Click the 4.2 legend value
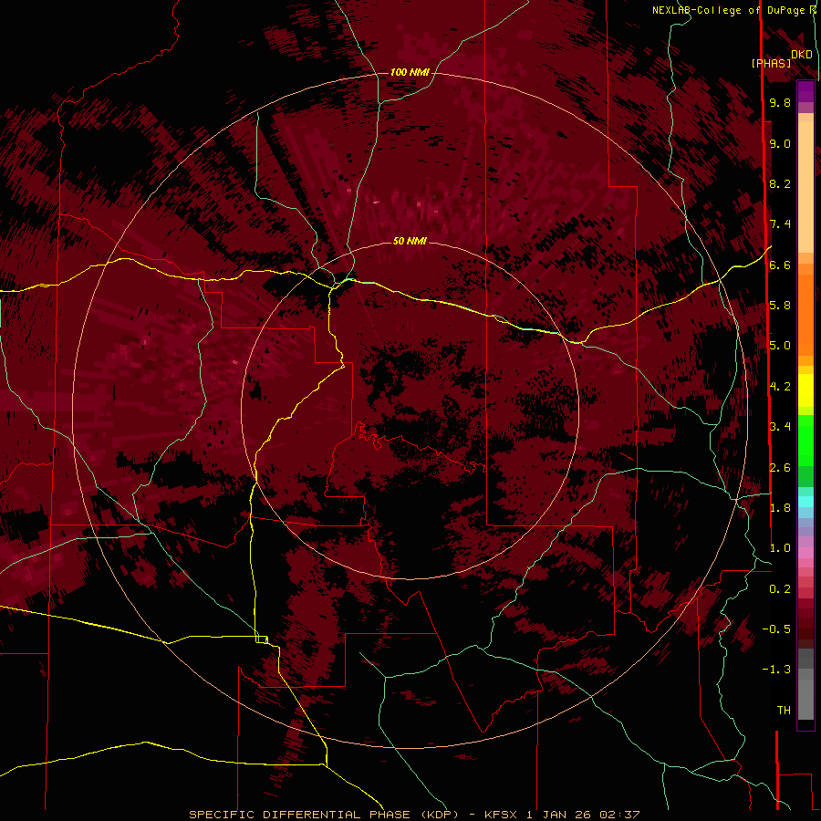821x821 pixels. pyautogui.click(x=780, y=387)
